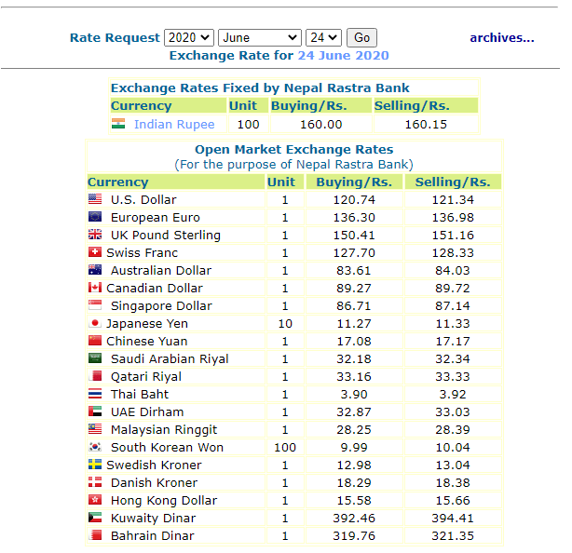Click the Saudi Arabian Riyal flag
Screen dimensions: 572x553
95,358
